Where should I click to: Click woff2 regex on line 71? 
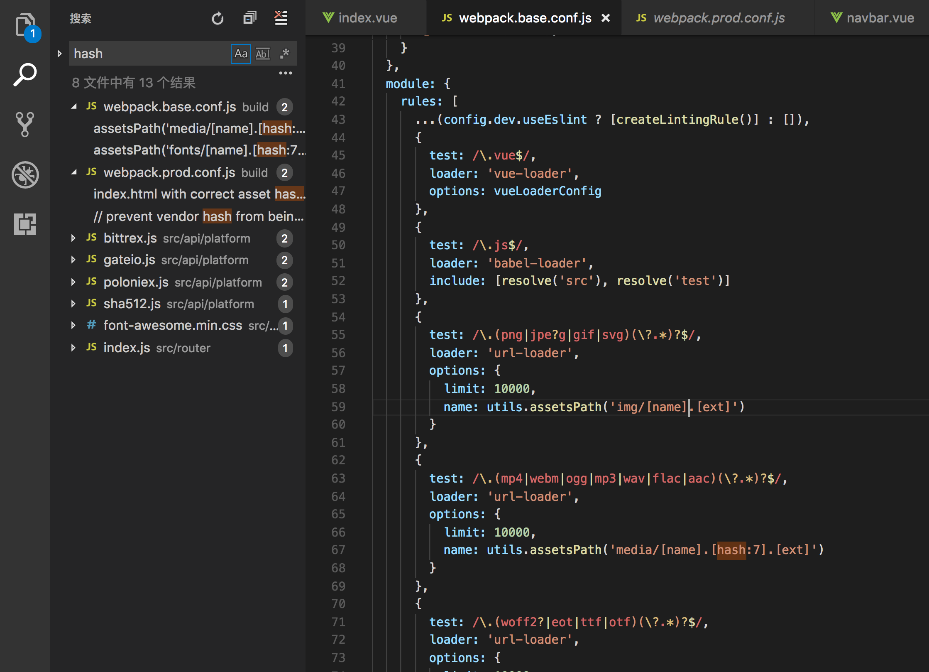586,622
